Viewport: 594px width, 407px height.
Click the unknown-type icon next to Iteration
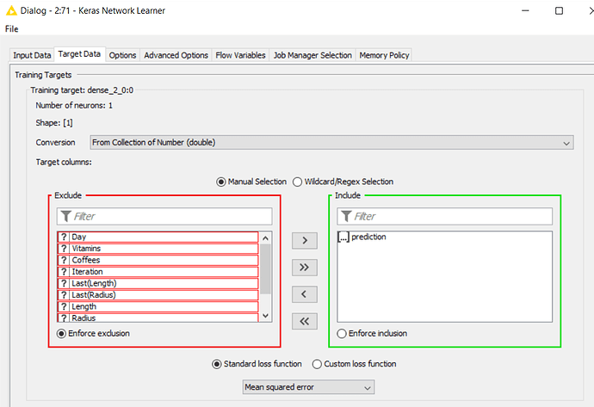point(64,272)
